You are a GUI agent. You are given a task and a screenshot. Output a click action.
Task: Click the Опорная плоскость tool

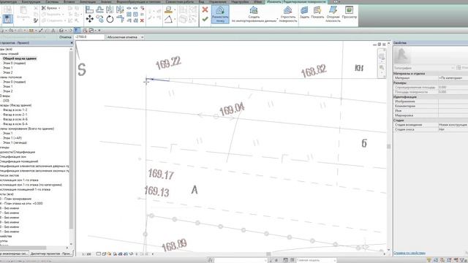333,14
